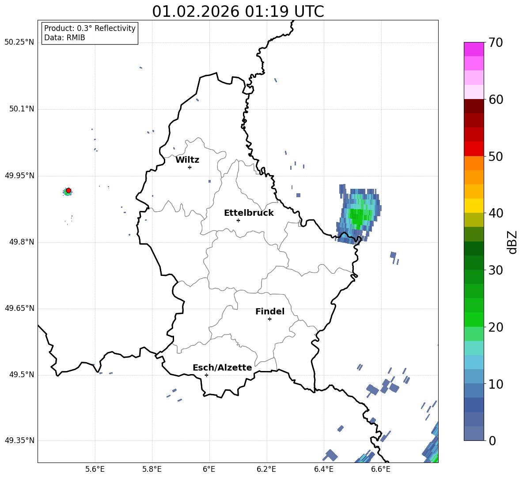Click the timestamp title 01.02.2026 01:19 UTC
523x478 pixels.
pos(238,11)
